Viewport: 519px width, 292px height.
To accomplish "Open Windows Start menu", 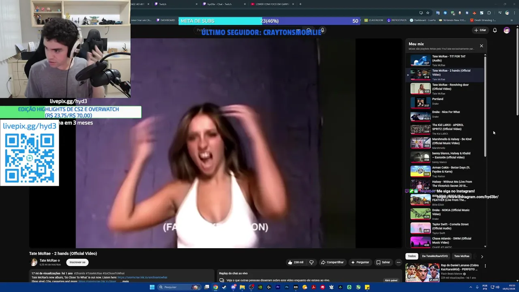I will [152, 287].
